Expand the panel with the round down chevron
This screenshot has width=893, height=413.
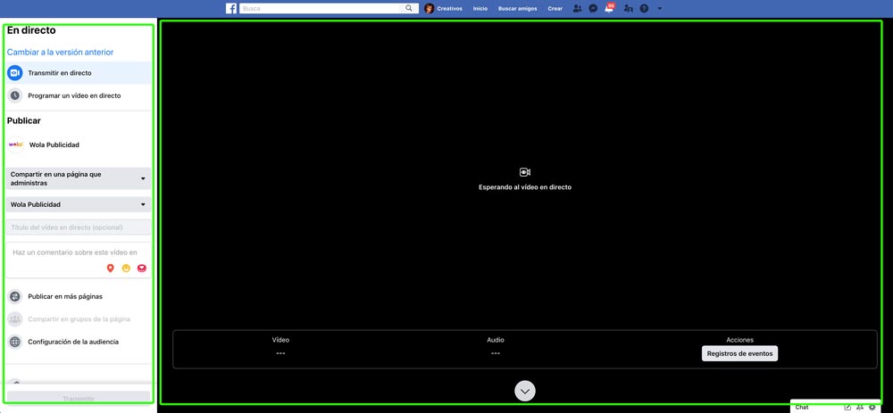[525, 391]
